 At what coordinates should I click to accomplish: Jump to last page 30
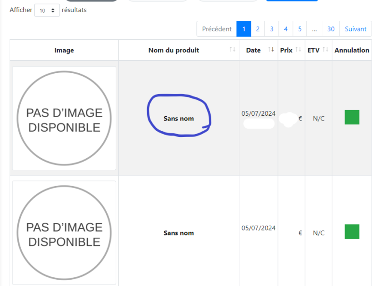(331, 29)
